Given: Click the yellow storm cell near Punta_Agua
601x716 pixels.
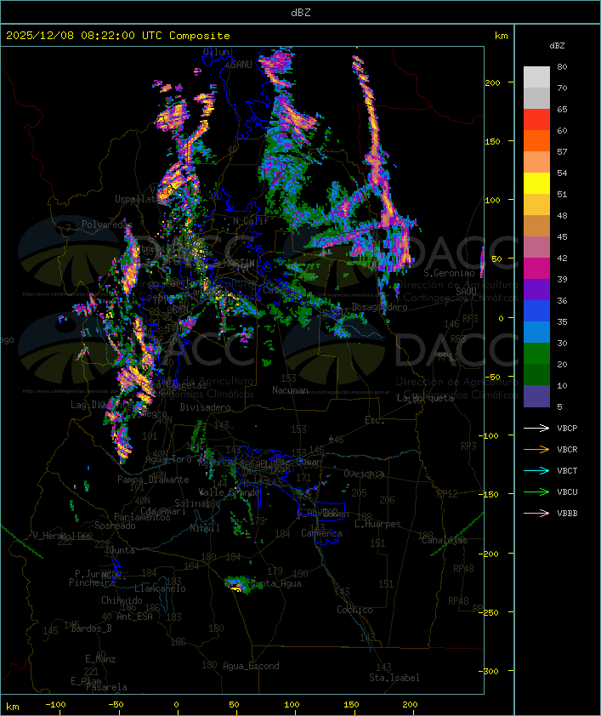Looking at the screenshot, I should (235, 589).
